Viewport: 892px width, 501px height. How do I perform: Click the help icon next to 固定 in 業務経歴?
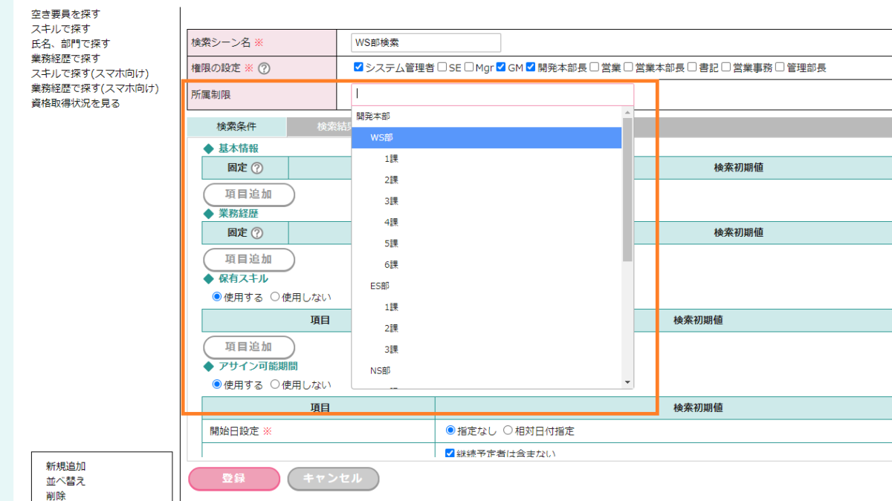coord(257,233)
